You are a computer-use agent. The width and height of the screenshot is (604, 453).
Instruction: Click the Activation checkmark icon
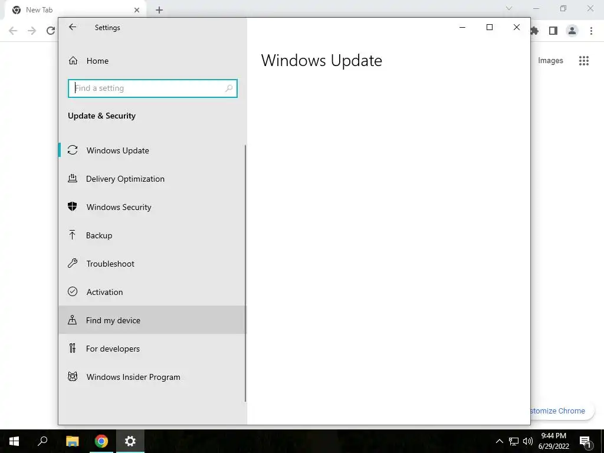(73, 291)
